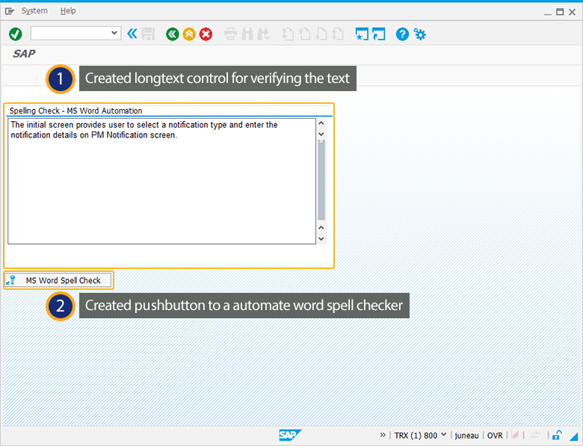
Task: Click the Last Page icon
Action: (x=338, y=34)
